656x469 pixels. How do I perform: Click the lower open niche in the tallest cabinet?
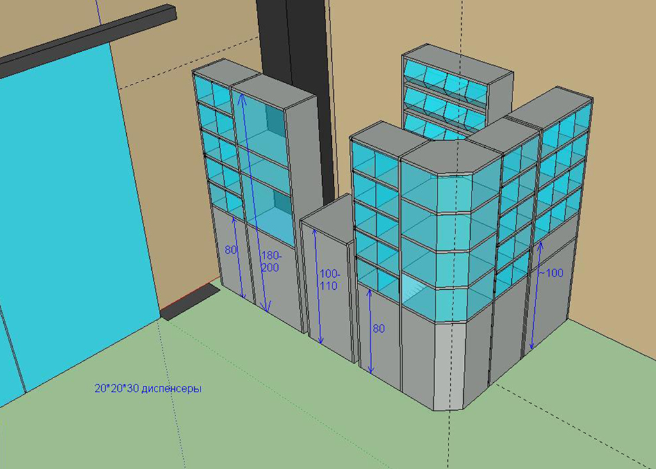pyautogui.click(x=269, y=211)
